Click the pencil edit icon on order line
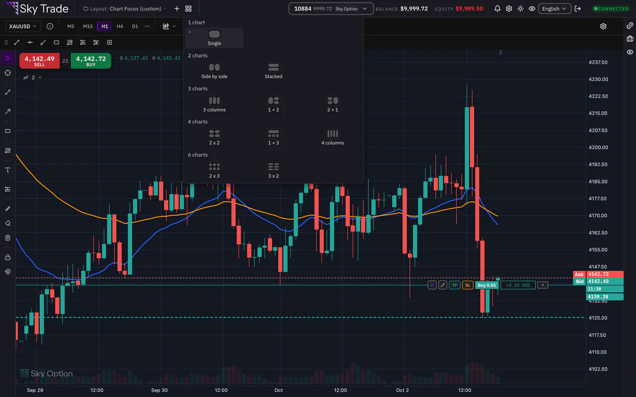636x397 pixels. coord(443,285)
